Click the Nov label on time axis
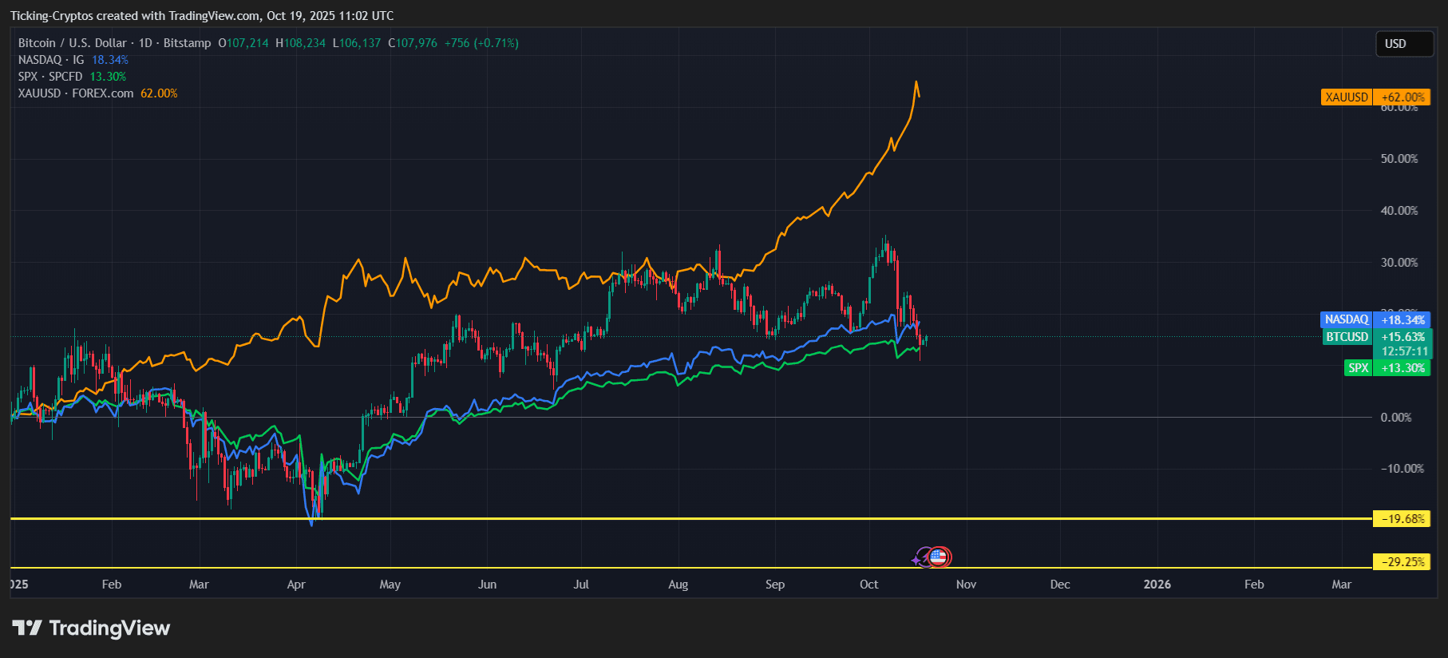 (966, 585)
